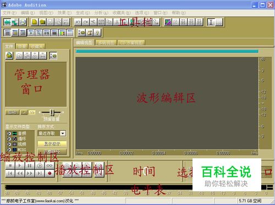Viewport: 275px width, 205px height.
Task: Click the horizontal zoom in button
Action: (67, 166)
